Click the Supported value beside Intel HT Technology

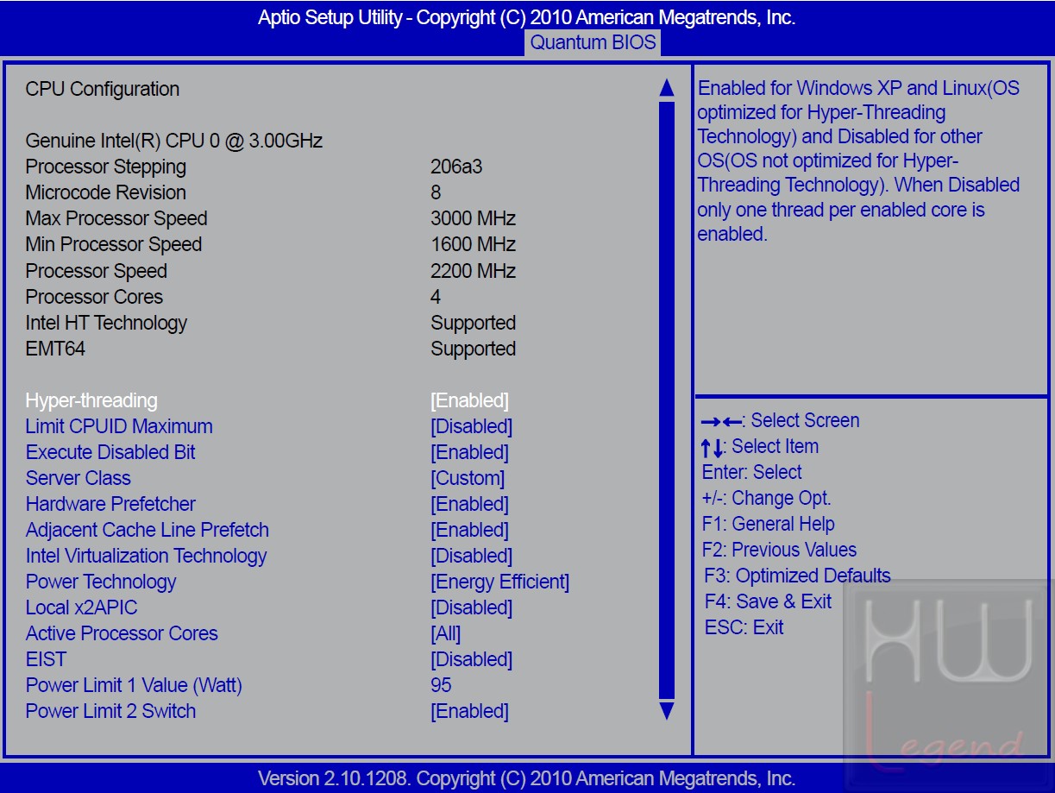tap(474, 323)
